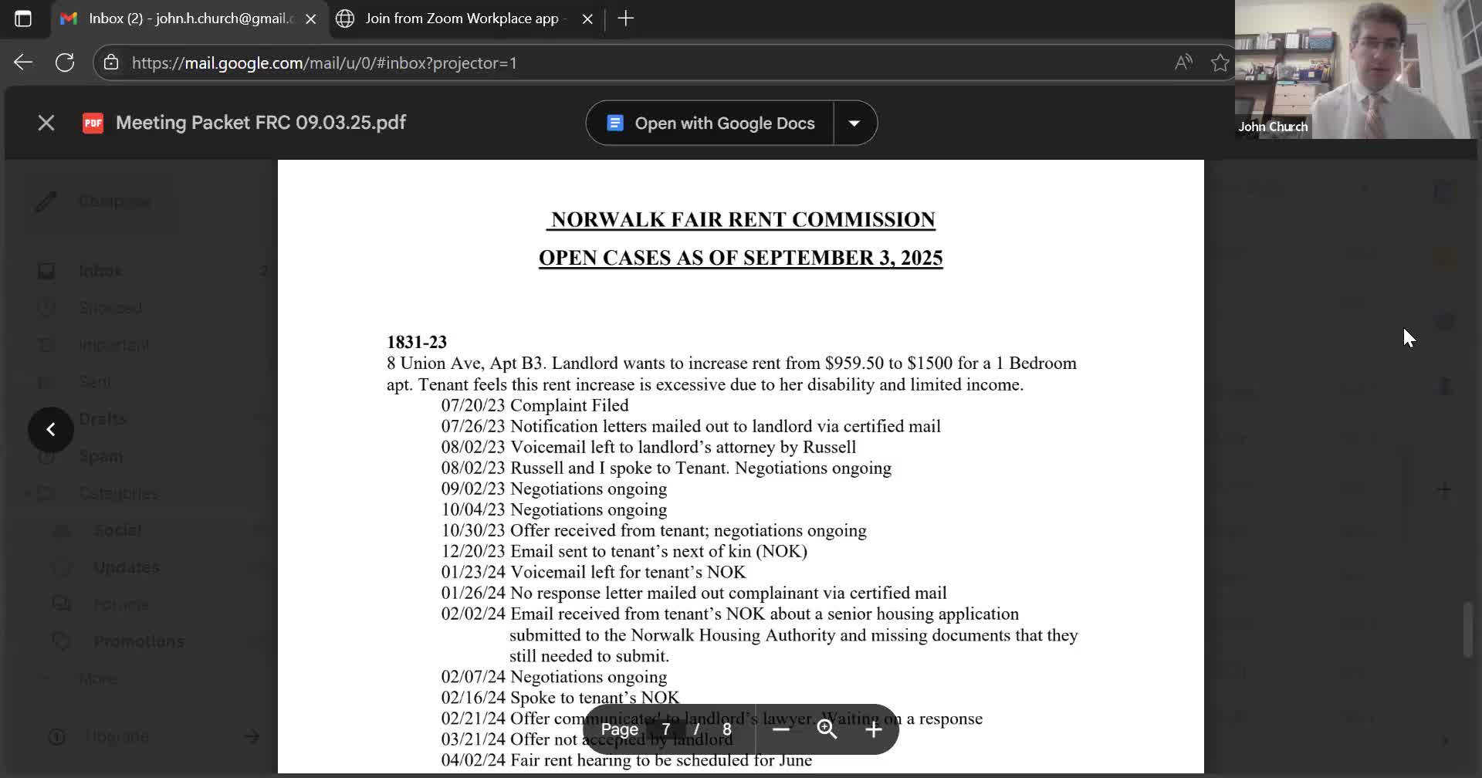Click the magnifier reset zoom icon
This screenshot has height=778, width=1482.
[827, 729]
